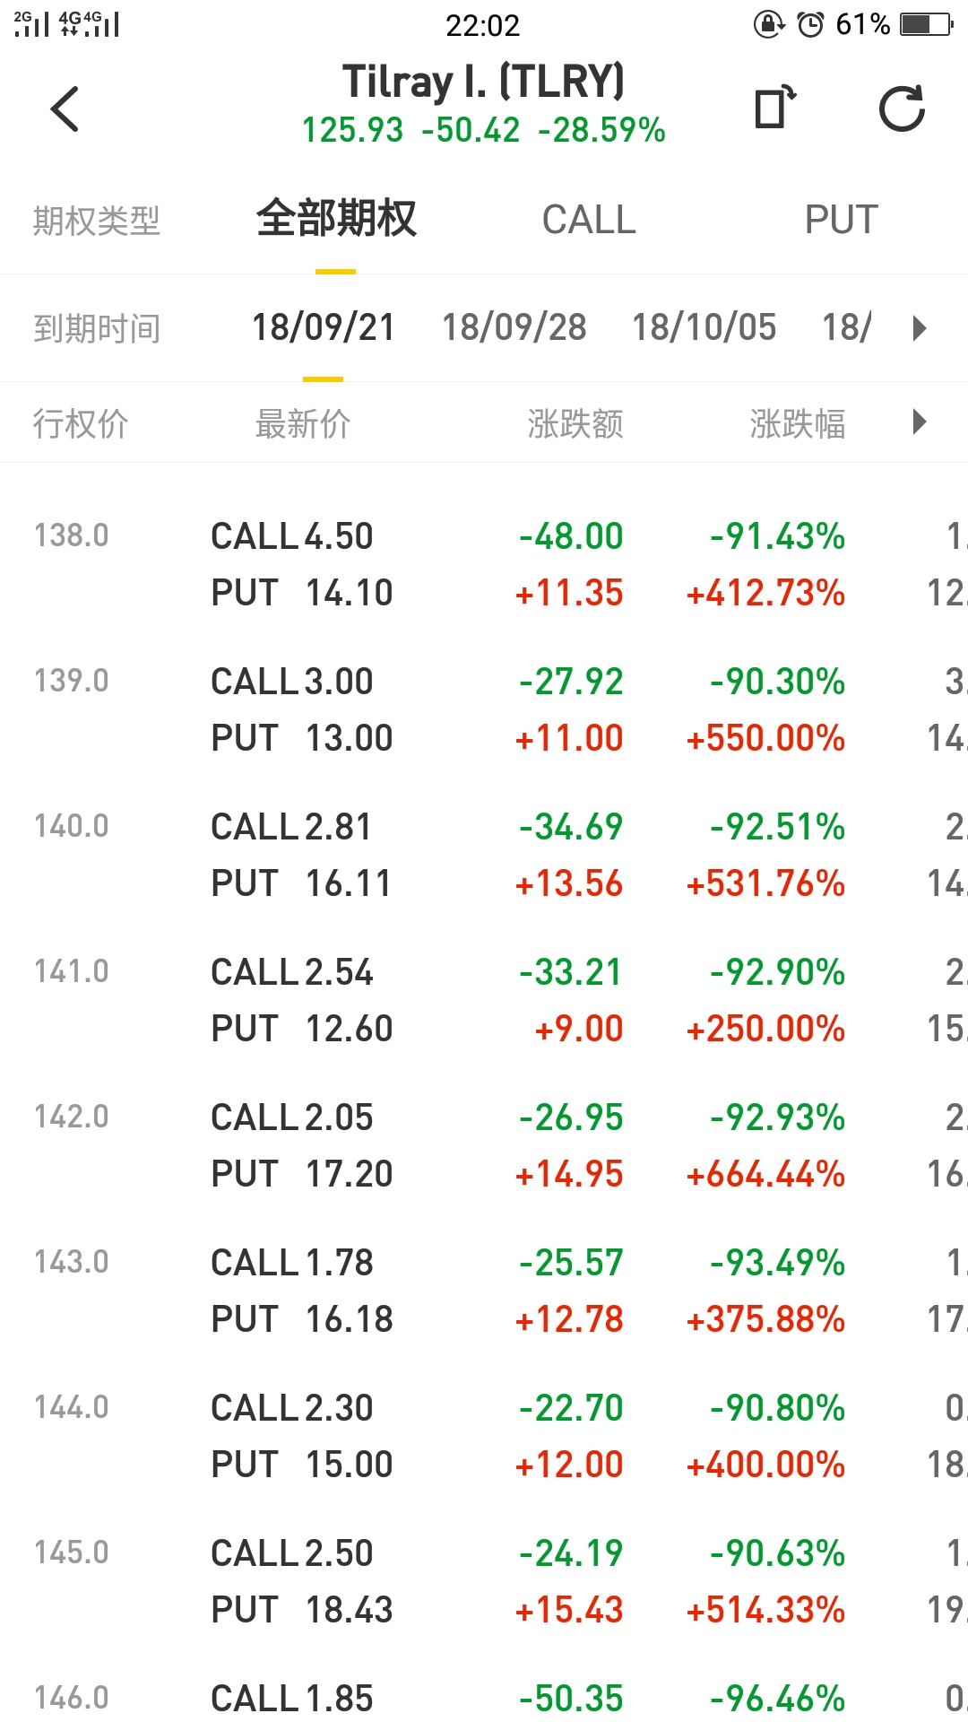This screenshot has width=968, height=1722.
Task: Select the CALL tab
Action: [589, 220]
